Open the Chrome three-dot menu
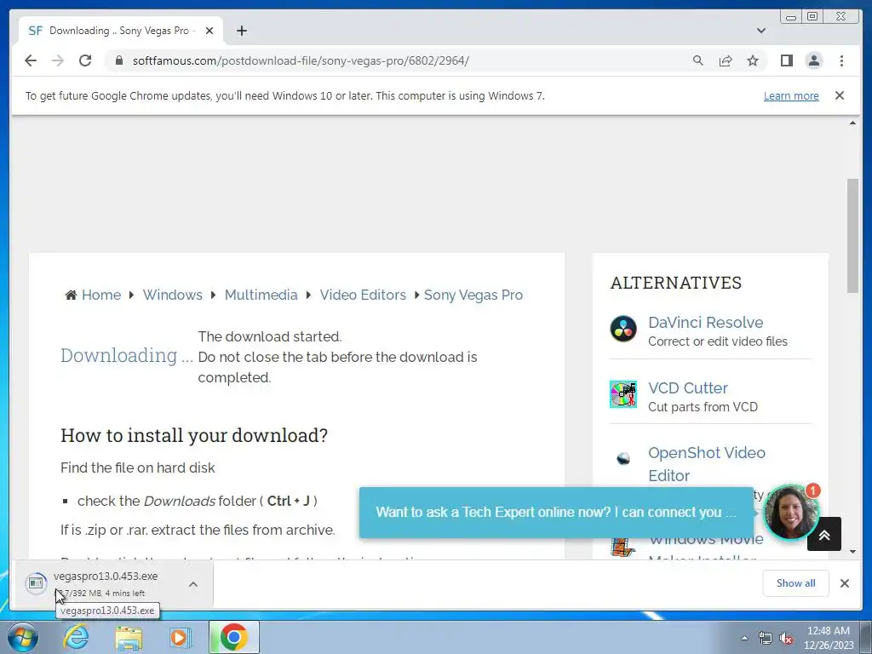This screenshot has height=654, width=872. coord(841,60)
